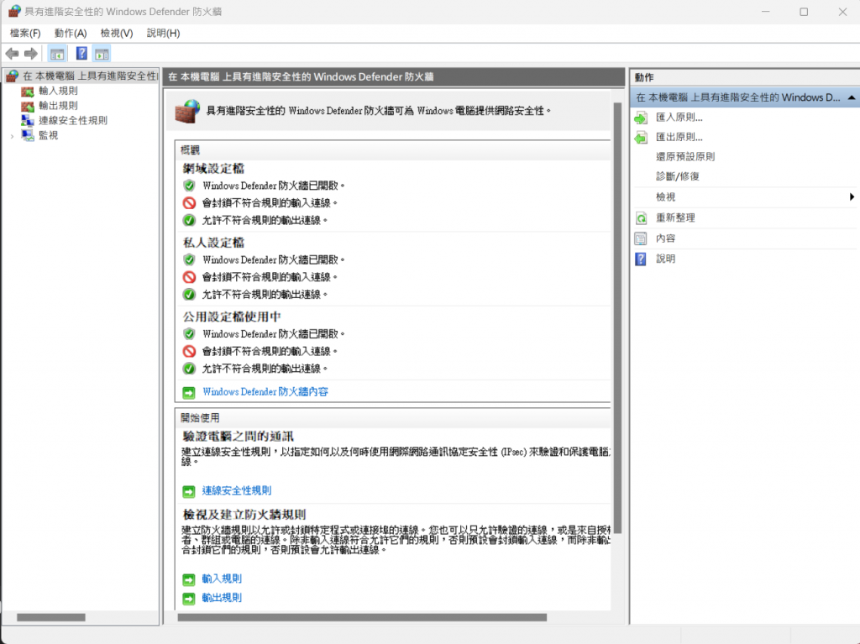Click the green 匯入原則 import icon

pos(641,118)
